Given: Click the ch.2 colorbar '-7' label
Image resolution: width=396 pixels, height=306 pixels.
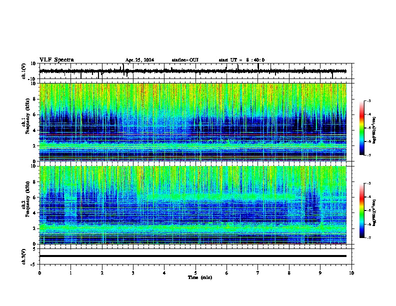Looking at the screenshot, I should coord(369,238).
